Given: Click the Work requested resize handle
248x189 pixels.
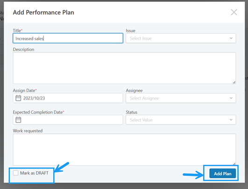Looking at the screenshot, I should pyautogui.click(x=234, y=164).
